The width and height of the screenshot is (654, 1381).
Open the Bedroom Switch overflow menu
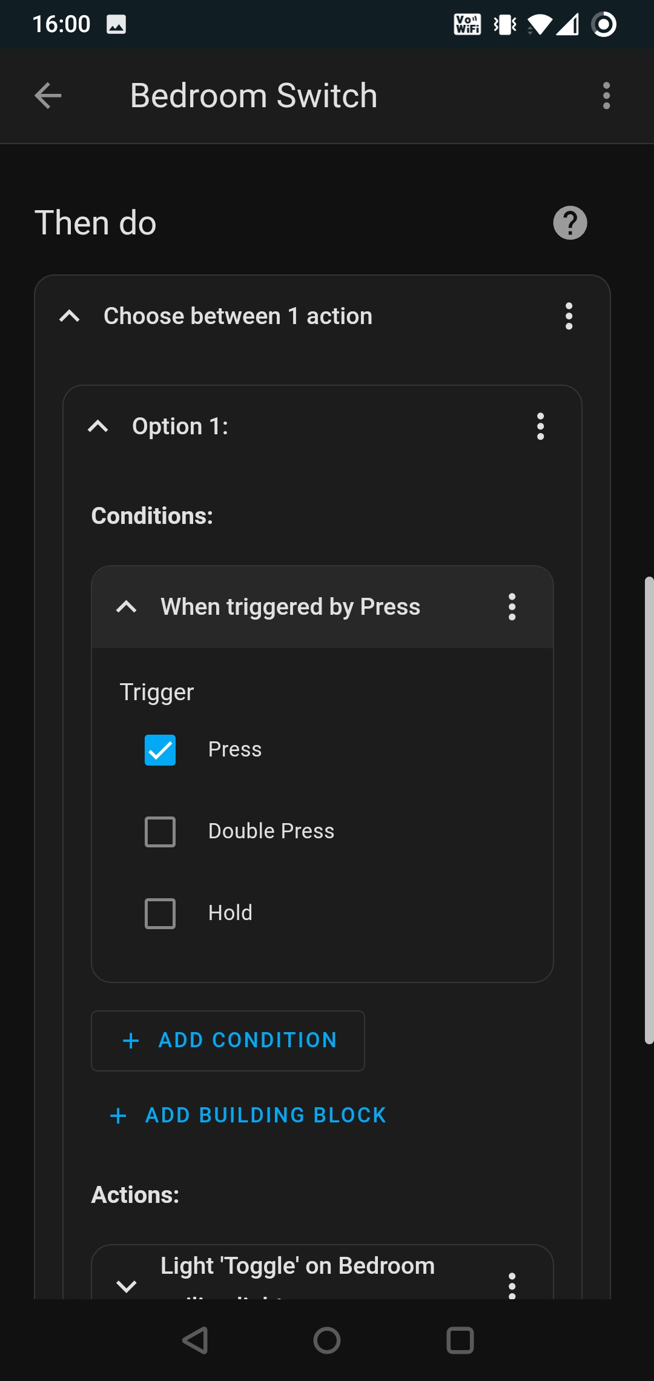pyautogui.click(x=606, y=96)
